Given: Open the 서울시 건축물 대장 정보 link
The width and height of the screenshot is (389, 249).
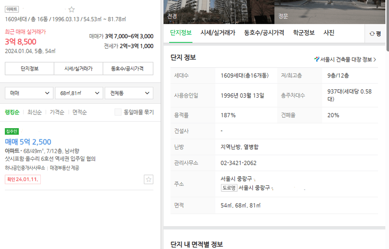Looking at the screenshot, I should pos(345,59).
